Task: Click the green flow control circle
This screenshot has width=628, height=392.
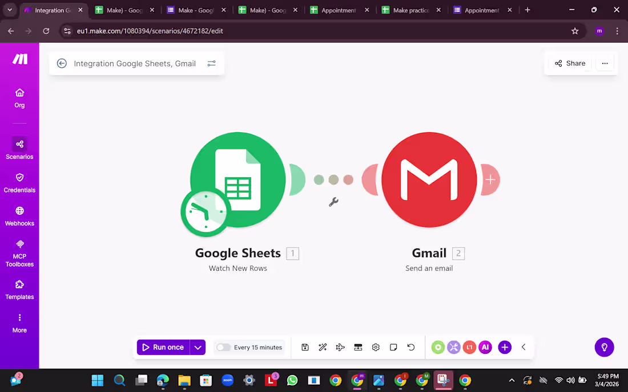Action: (x=438, y=347)
